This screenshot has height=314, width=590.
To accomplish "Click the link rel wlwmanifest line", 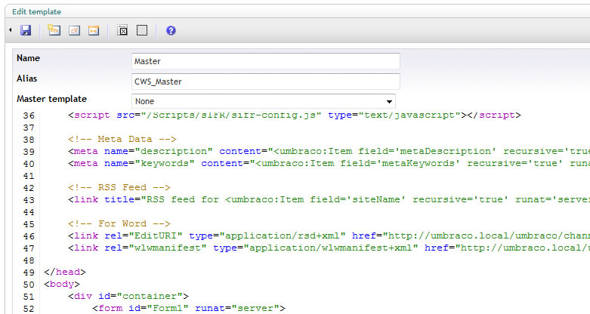I will [x=329, y=248].
